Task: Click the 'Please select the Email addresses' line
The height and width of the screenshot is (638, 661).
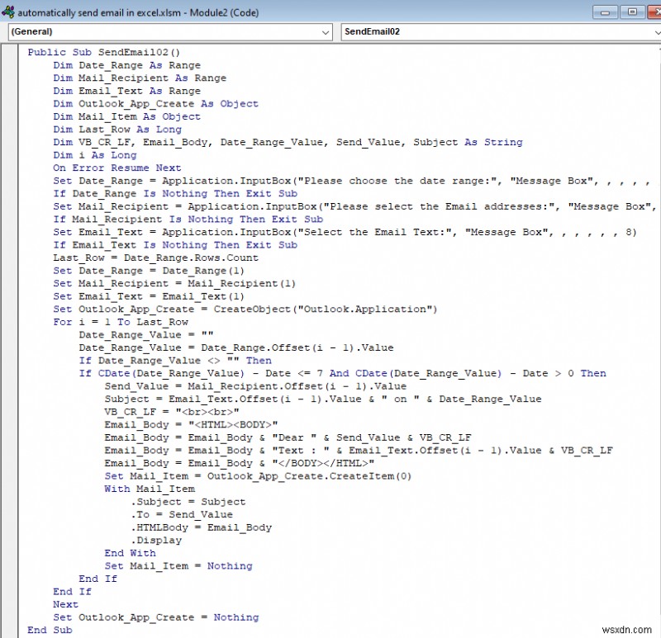Action: click(x=354, y=206)
